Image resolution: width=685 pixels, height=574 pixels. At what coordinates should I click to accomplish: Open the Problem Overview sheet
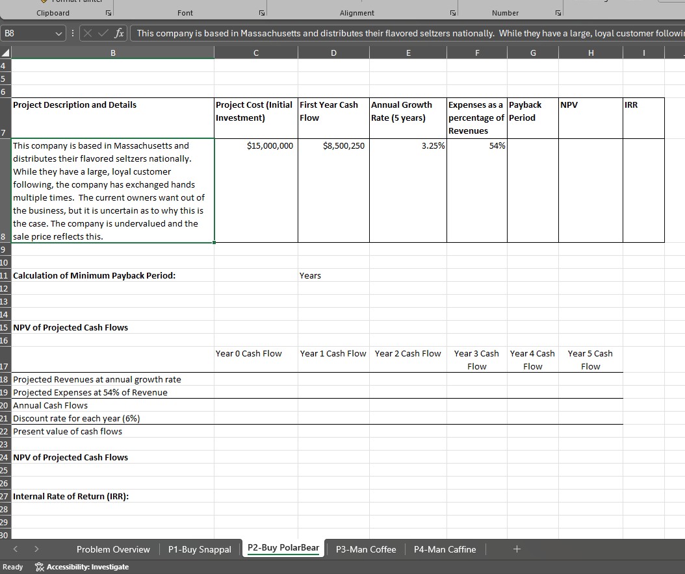pyautogui.click(x=113, y=549)
